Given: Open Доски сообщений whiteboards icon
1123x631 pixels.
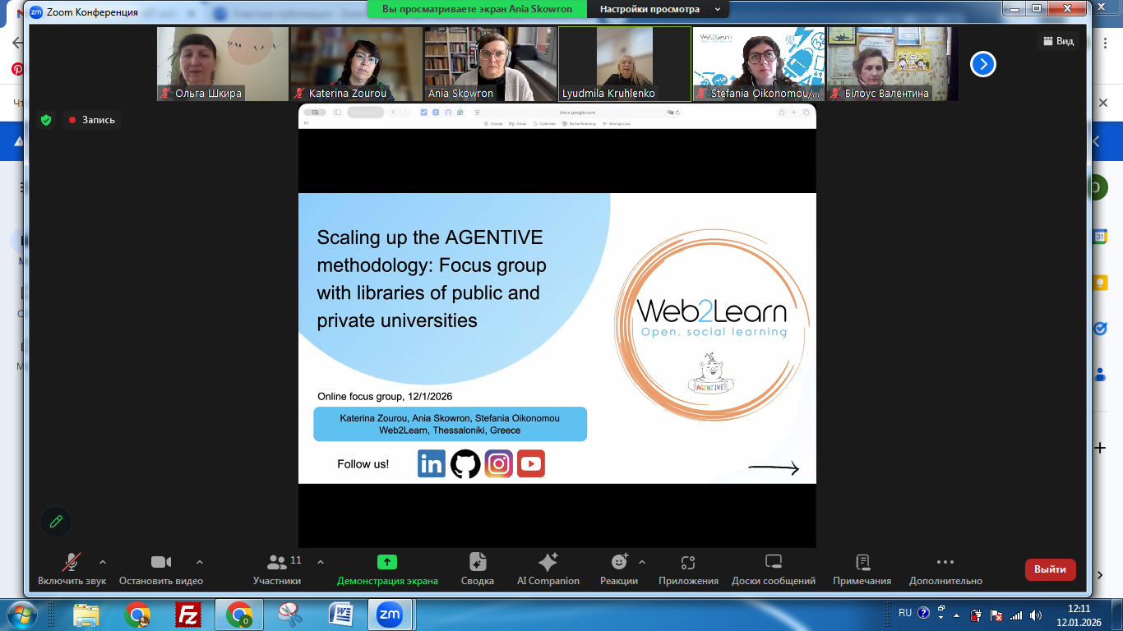Looking at the screenshot, I should [x=773, y=563].
